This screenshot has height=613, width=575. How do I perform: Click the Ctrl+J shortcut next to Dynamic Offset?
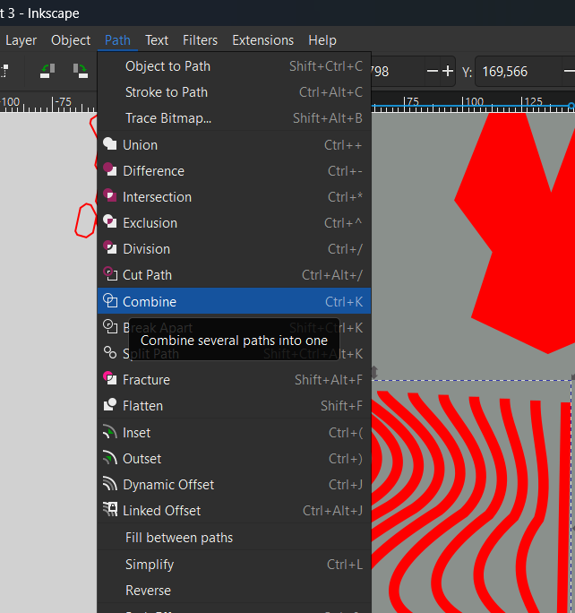346,485
